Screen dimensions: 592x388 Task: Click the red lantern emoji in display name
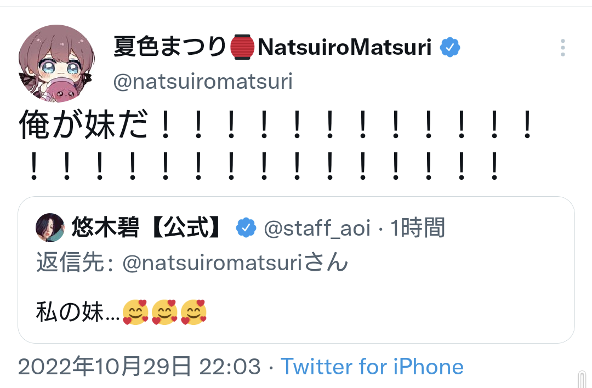[x=242, y=48]
